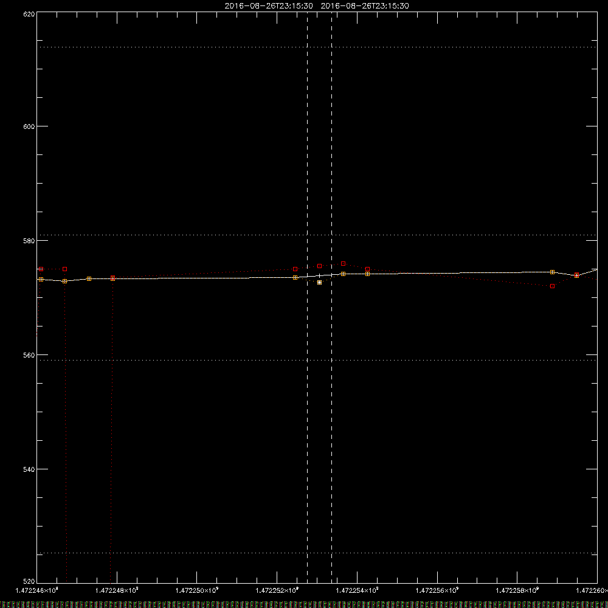
Task: Pick the right dashed vertical time marker
Action: pos(331,297)
